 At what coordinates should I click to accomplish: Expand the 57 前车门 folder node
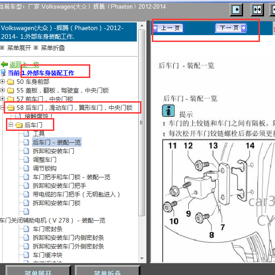2,99
